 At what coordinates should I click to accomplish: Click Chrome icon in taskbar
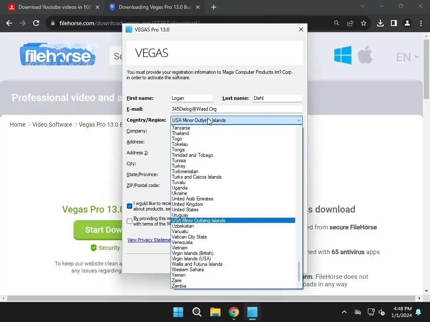[x=233, y=312]
